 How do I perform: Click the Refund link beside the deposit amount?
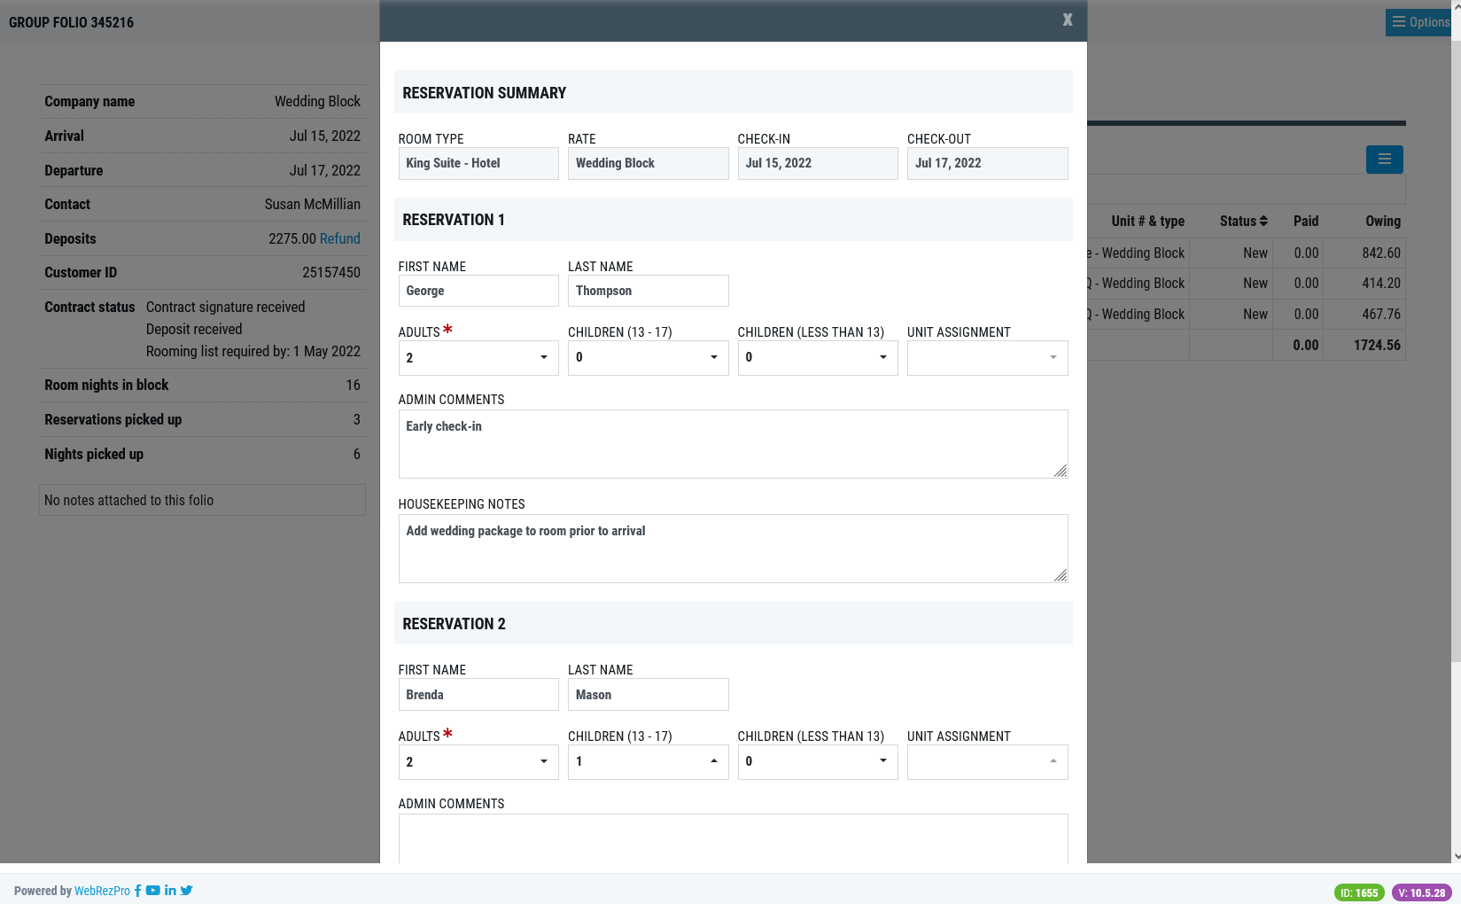pos(341,238)
